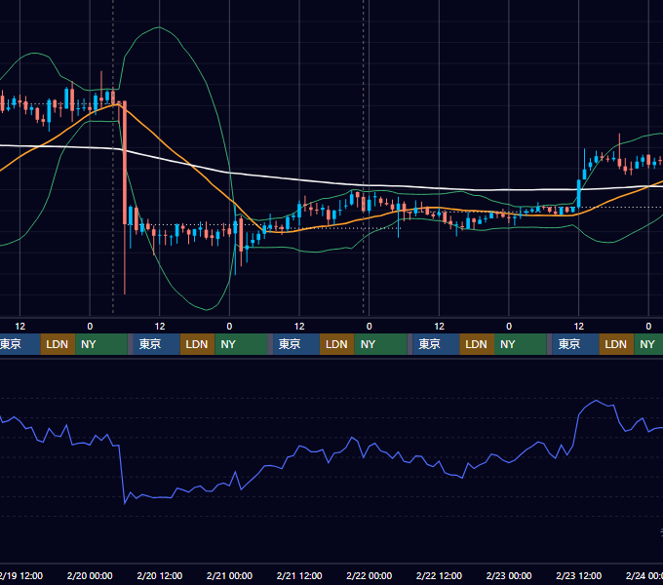The image size is (663, 585).
Task: Click LDN block between 2/21 12:00 and 2/22 00:00
Action: pos(337,344)
